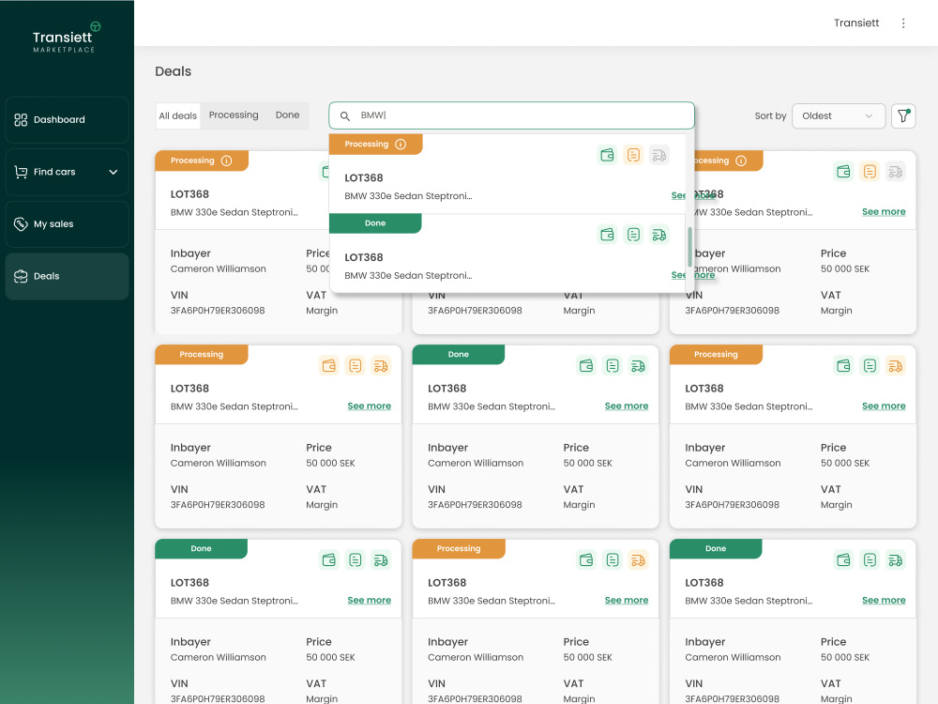The height and width of the screenshot is (704, 938).
Task: Click wallet icon on middle-row right Processing card
Action: click(x=843, y=366)
